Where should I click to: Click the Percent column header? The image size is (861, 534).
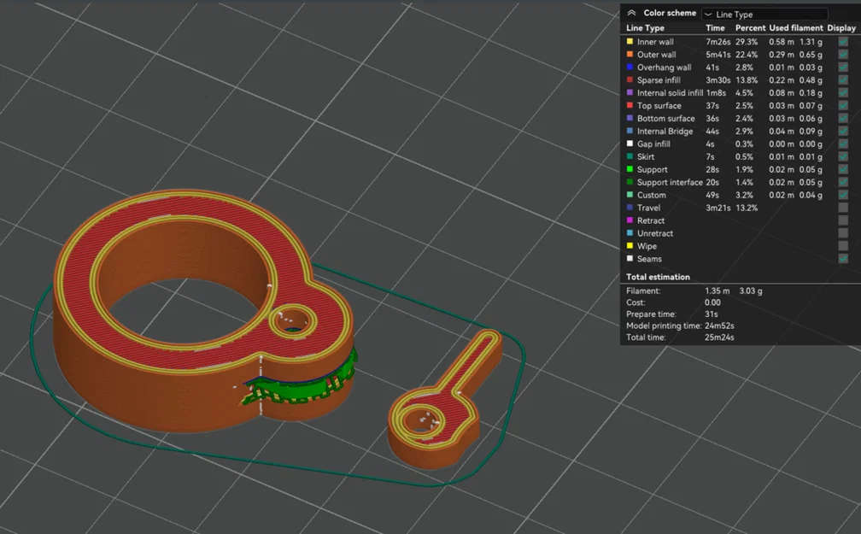click(x=750, y=28)
